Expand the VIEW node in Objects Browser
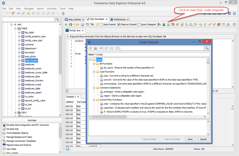This screenshot has height=156, width=239. pos(15,113)
